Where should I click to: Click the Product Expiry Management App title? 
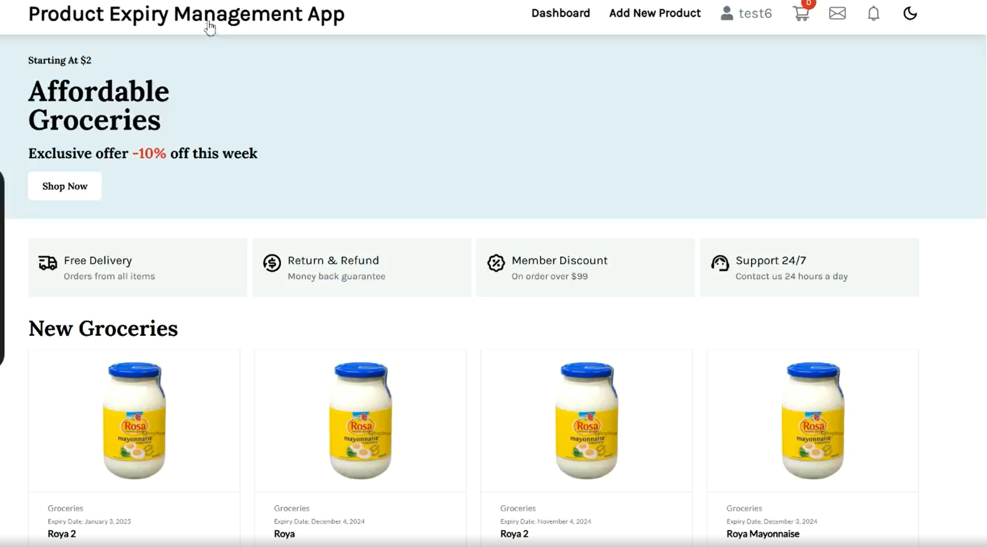click(186, 15)
